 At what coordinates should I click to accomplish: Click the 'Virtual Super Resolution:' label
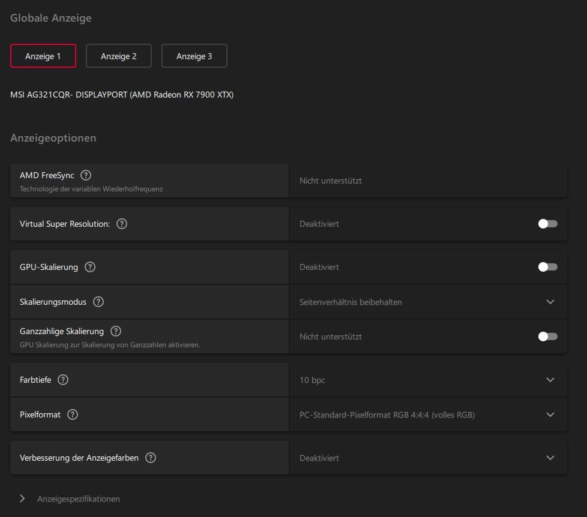65,224
